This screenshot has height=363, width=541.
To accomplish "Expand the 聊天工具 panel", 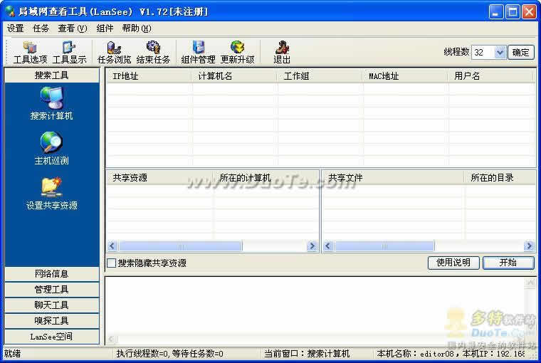I will pos(52,305).
